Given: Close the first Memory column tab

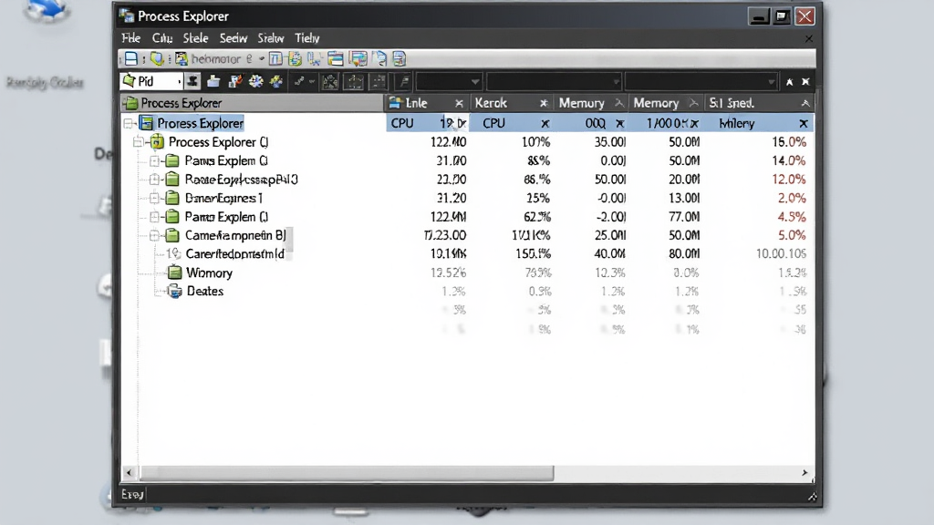Looking at the screenshot, I should coord(619,103).
